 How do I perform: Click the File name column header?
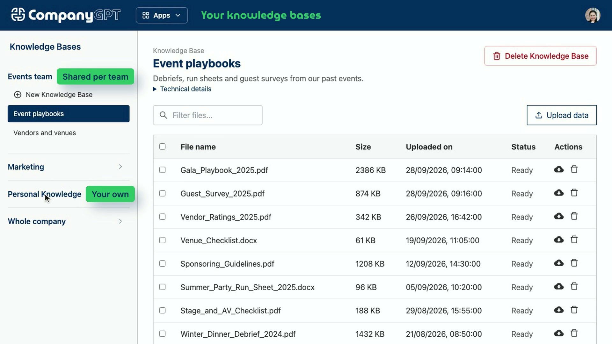pyautogui.click(x=198, y=147)
